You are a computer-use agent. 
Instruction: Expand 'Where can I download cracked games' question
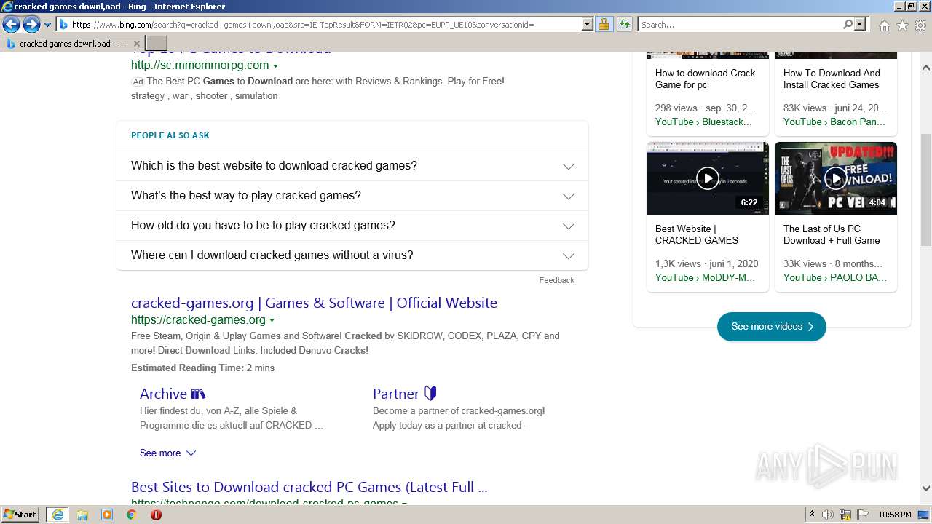pos(352,255)
